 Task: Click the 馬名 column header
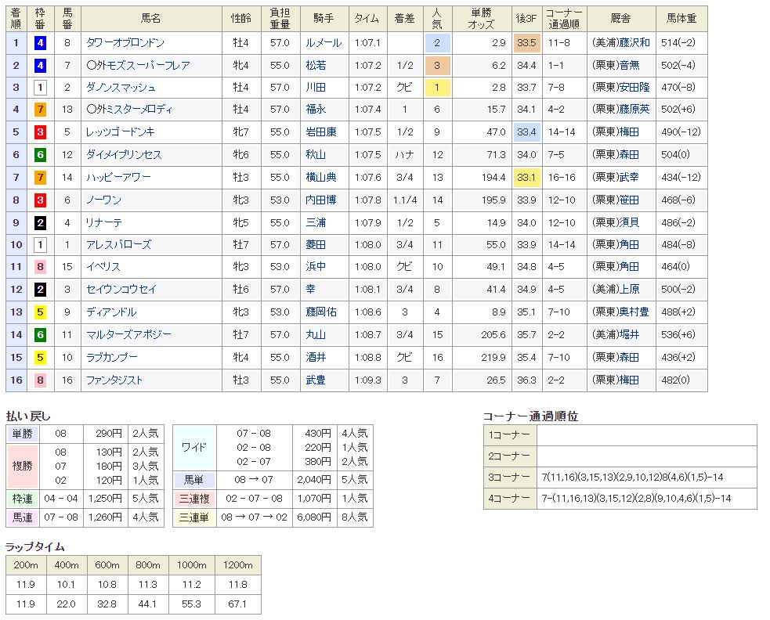coord(151,19)
